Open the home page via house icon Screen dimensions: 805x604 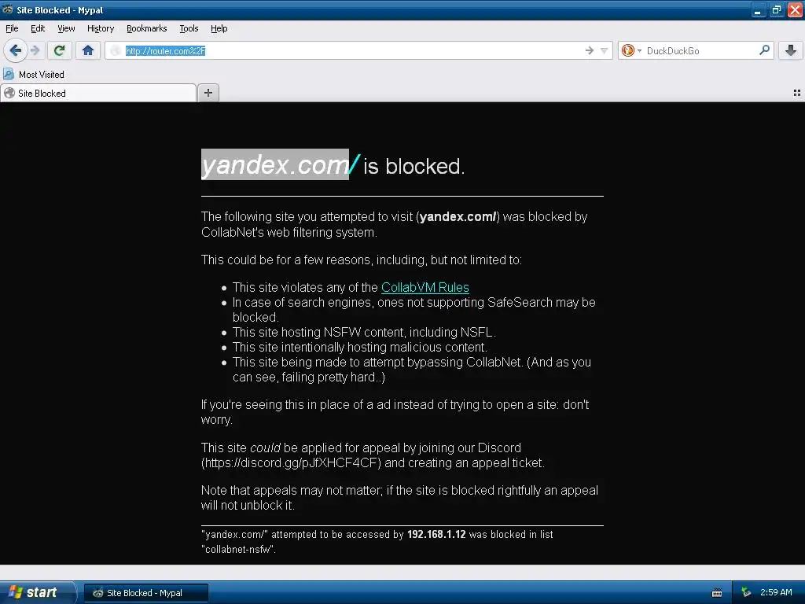tap(88, 50)
